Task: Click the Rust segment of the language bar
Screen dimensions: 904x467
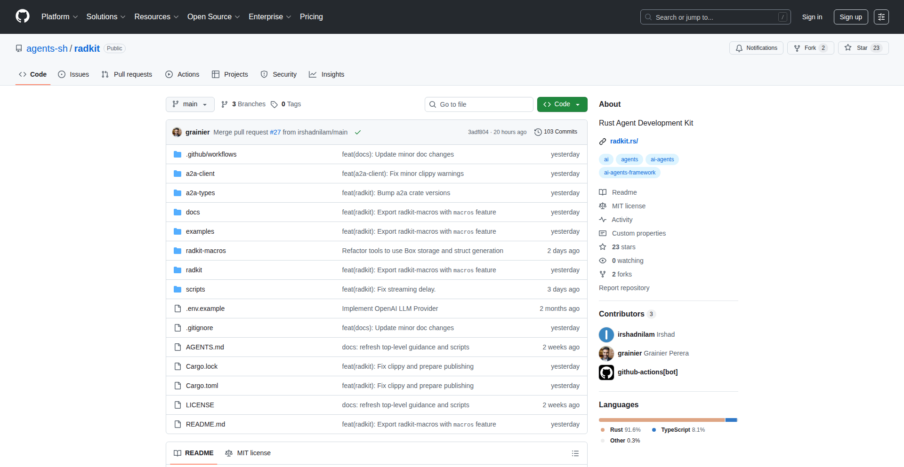Action: (659, 420)
